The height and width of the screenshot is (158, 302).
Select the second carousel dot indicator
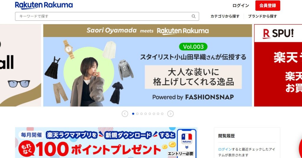click(x=137, y=114)
